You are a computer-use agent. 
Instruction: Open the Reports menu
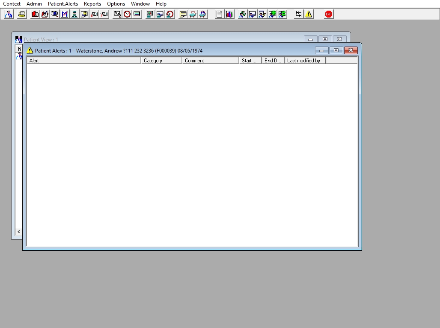pos(92,4)
